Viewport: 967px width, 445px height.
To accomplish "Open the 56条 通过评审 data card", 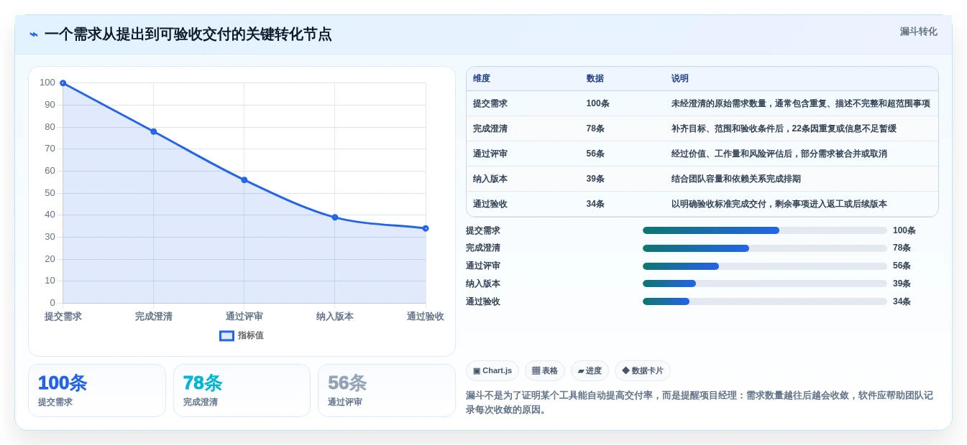I will tap(387, 390).
